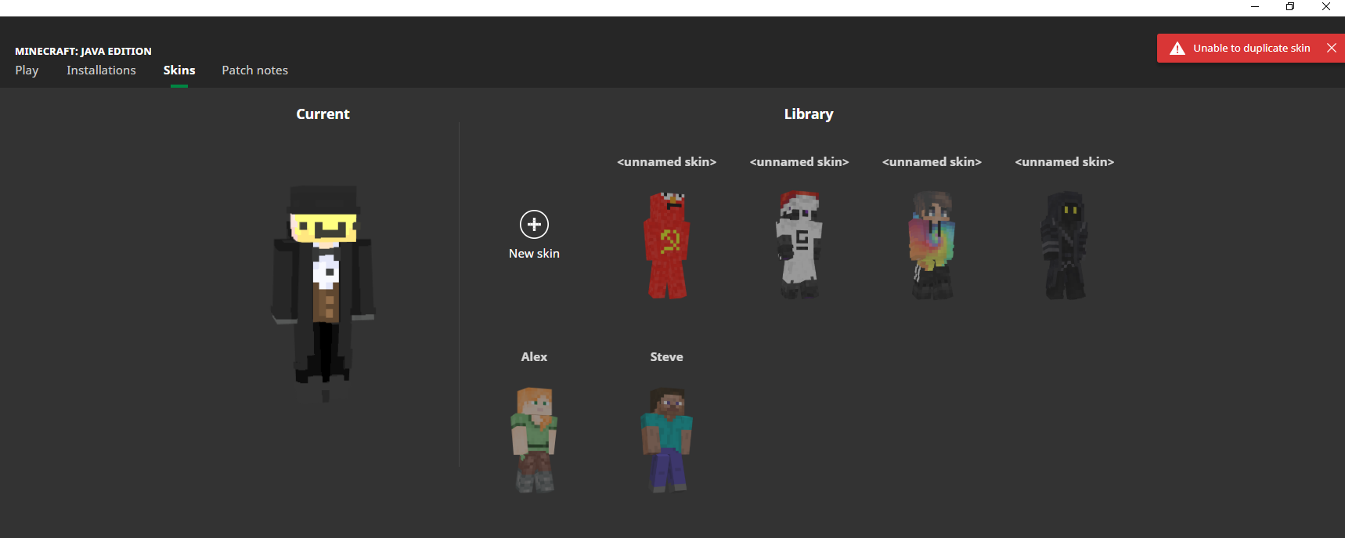Click the plus icon for New skin
The height and width of the screenshot is (538, 1345).
pos(534,225)
